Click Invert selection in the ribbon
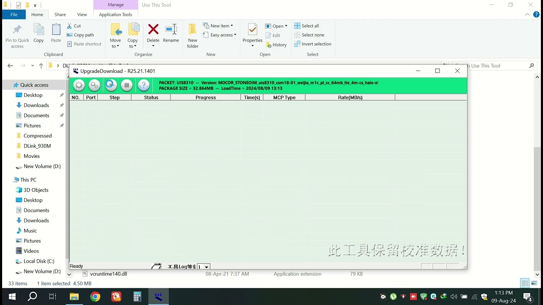This screenshot has height=305, width=543. 313,44
